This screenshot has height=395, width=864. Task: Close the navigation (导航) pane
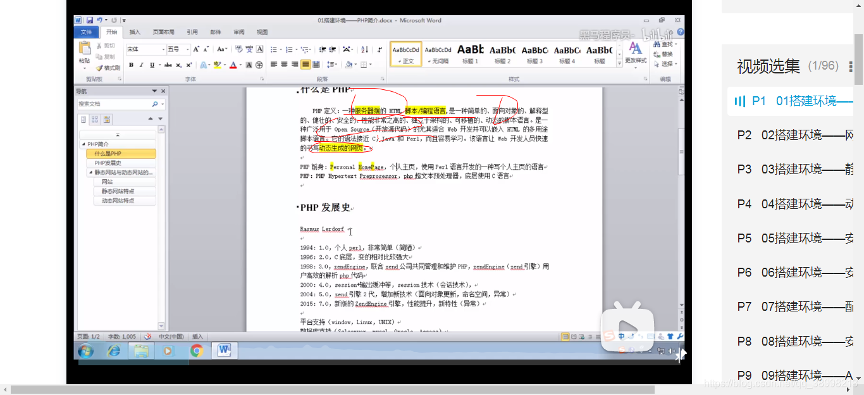point(163,91)
